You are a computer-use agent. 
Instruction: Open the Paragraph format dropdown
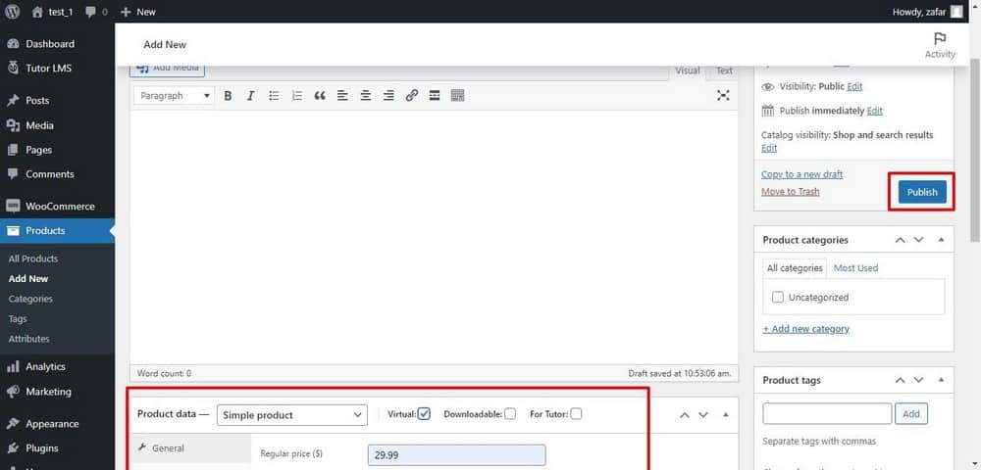(x=174, y=96)
